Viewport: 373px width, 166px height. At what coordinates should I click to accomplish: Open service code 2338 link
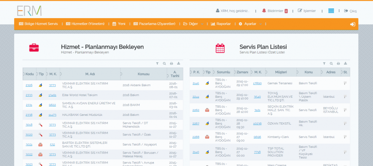29,115
